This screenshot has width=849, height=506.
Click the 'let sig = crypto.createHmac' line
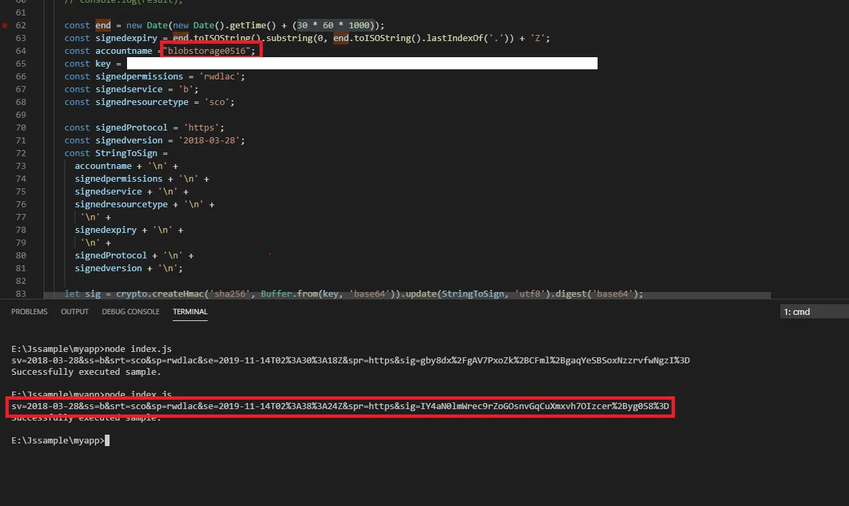click(x=354, y=293)
